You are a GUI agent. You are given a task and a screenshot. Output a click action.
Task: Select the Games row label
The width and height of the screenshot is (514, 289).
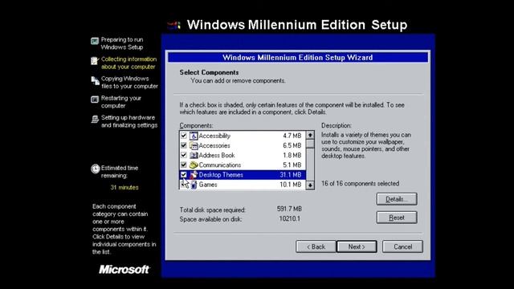click(208, 185)
